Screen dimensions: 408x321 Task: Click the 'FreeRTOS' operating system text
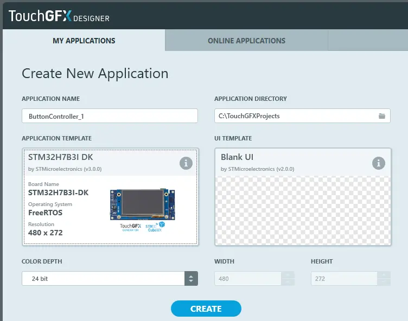[x=45, y=213]
